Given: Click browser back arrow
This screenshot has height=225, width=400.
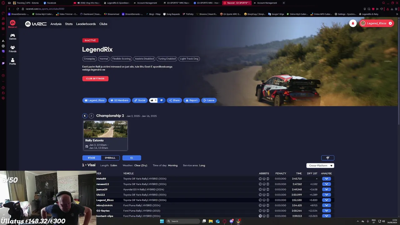Looking at the screenshot, I should pos(9,9).
